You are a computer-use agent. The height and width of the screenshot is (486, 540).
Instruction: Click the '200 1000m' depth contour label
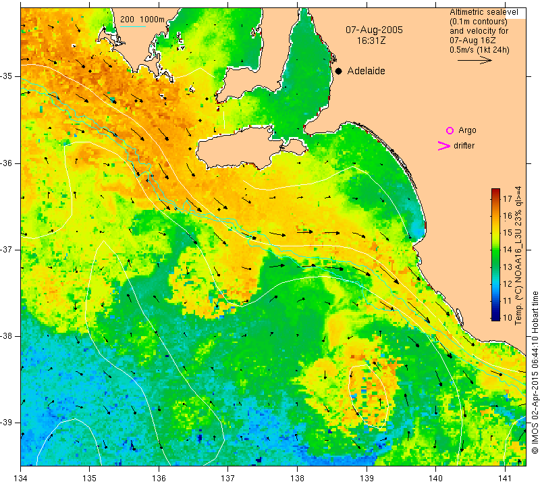tap(142, 20)
